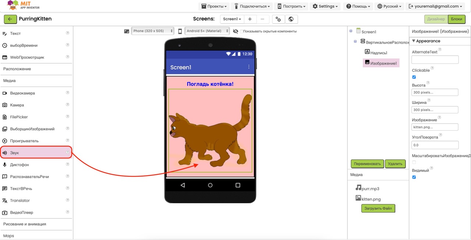Click УголПоворота 0.0 field
Viewport: 471px width, 240px height.
click(x=435, y=145)
